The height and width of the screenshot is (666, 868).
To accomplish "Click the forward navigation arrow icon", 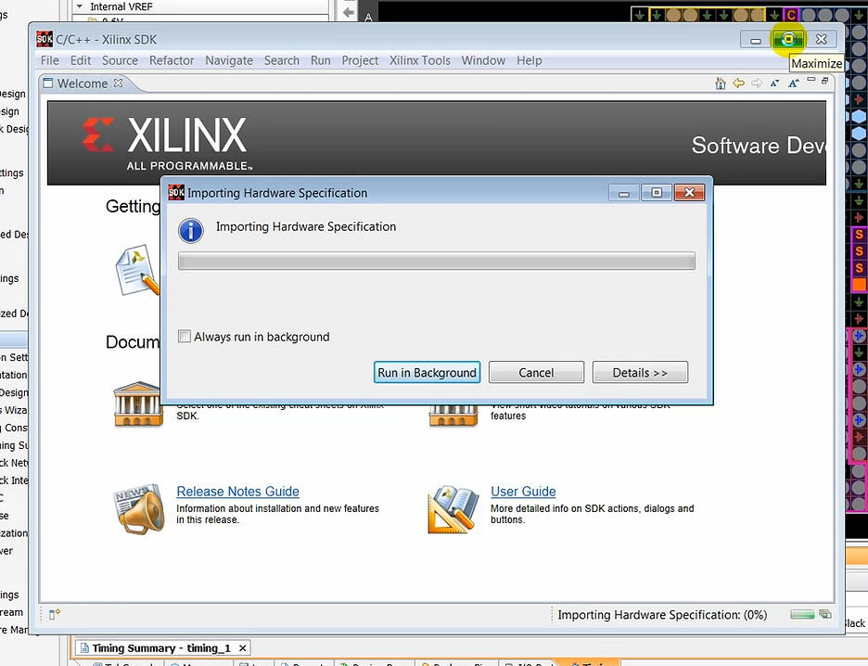I will point(758,83).
